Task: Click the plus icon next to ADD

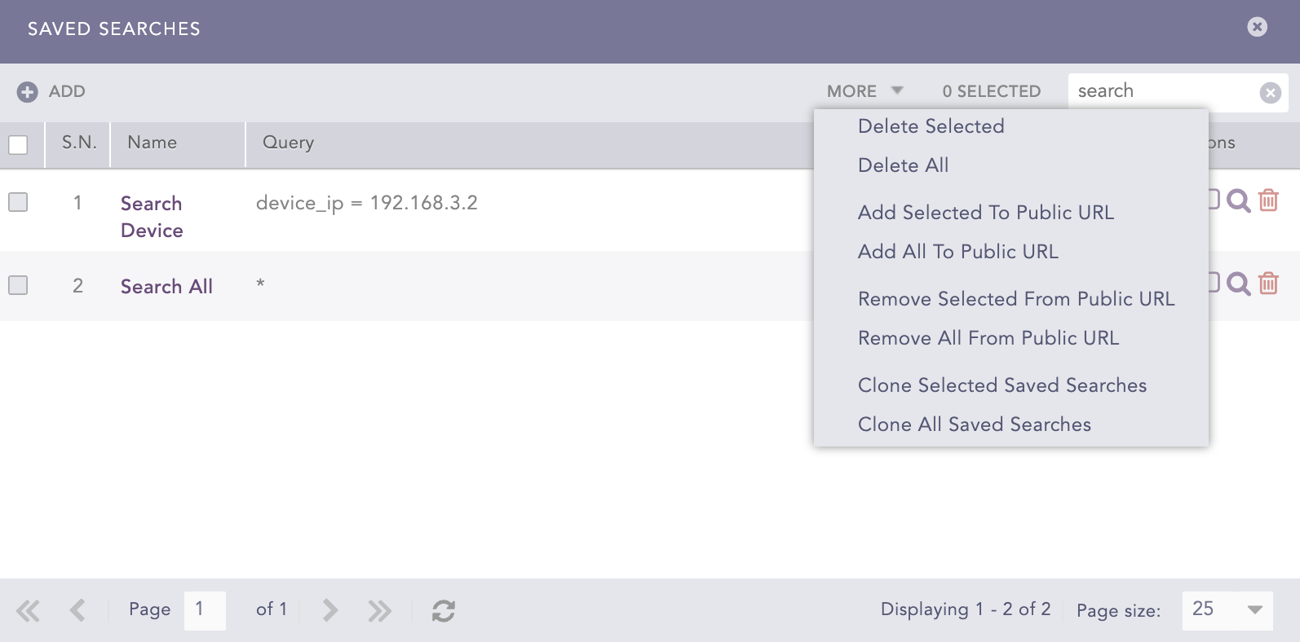Action: point(28,92)
